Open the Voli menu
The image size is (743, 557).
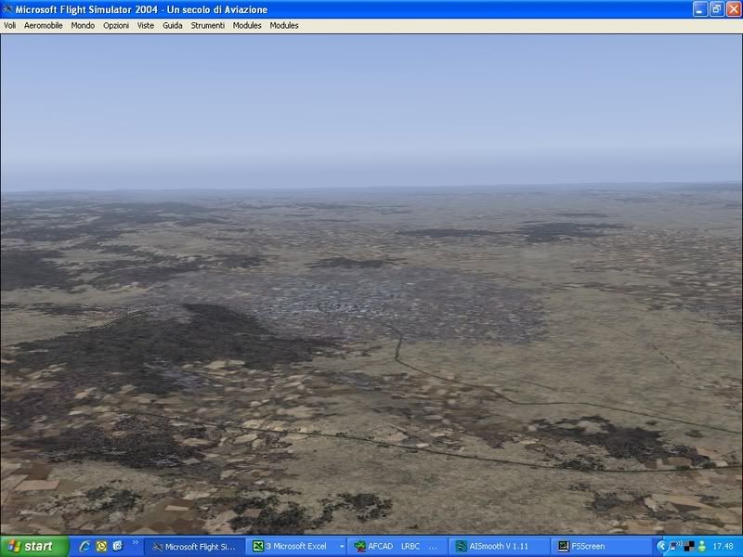[10, 26]
